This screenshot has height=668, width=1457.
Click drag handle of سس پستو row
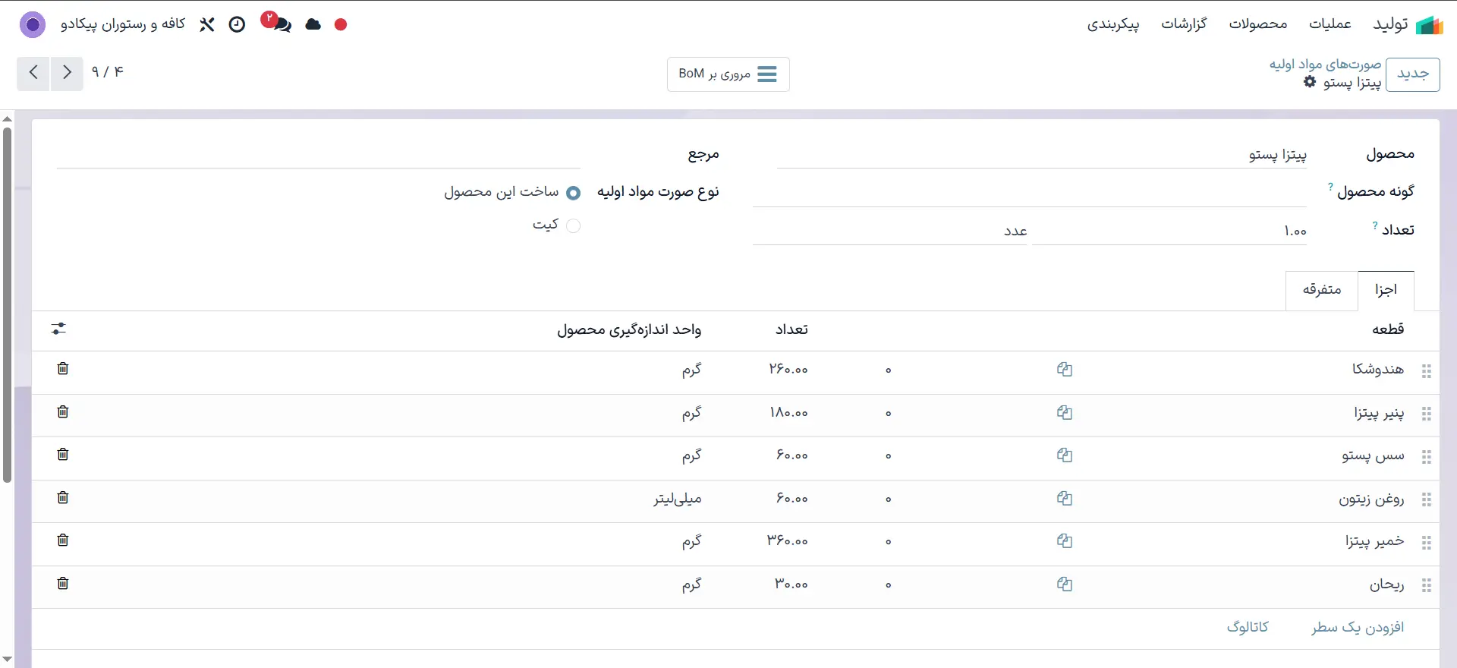pos(1427,457)
